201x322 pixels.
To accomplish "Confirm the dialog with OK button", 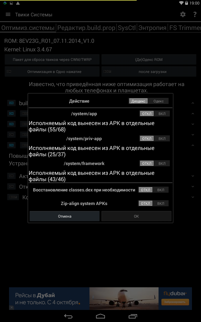I will coord(136,216).
